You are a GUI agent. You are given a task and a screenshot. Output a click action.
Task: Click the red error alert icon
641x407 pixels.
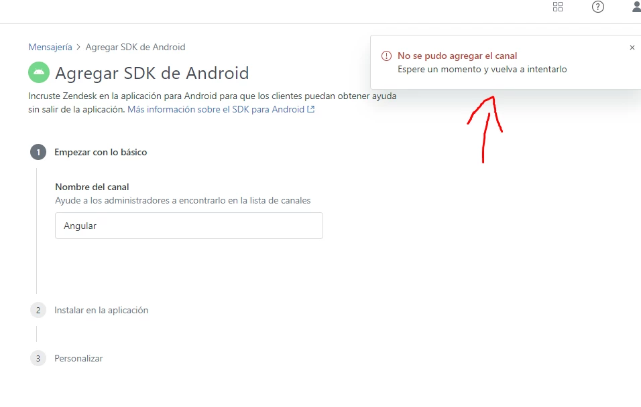click(x=386, y=56)
